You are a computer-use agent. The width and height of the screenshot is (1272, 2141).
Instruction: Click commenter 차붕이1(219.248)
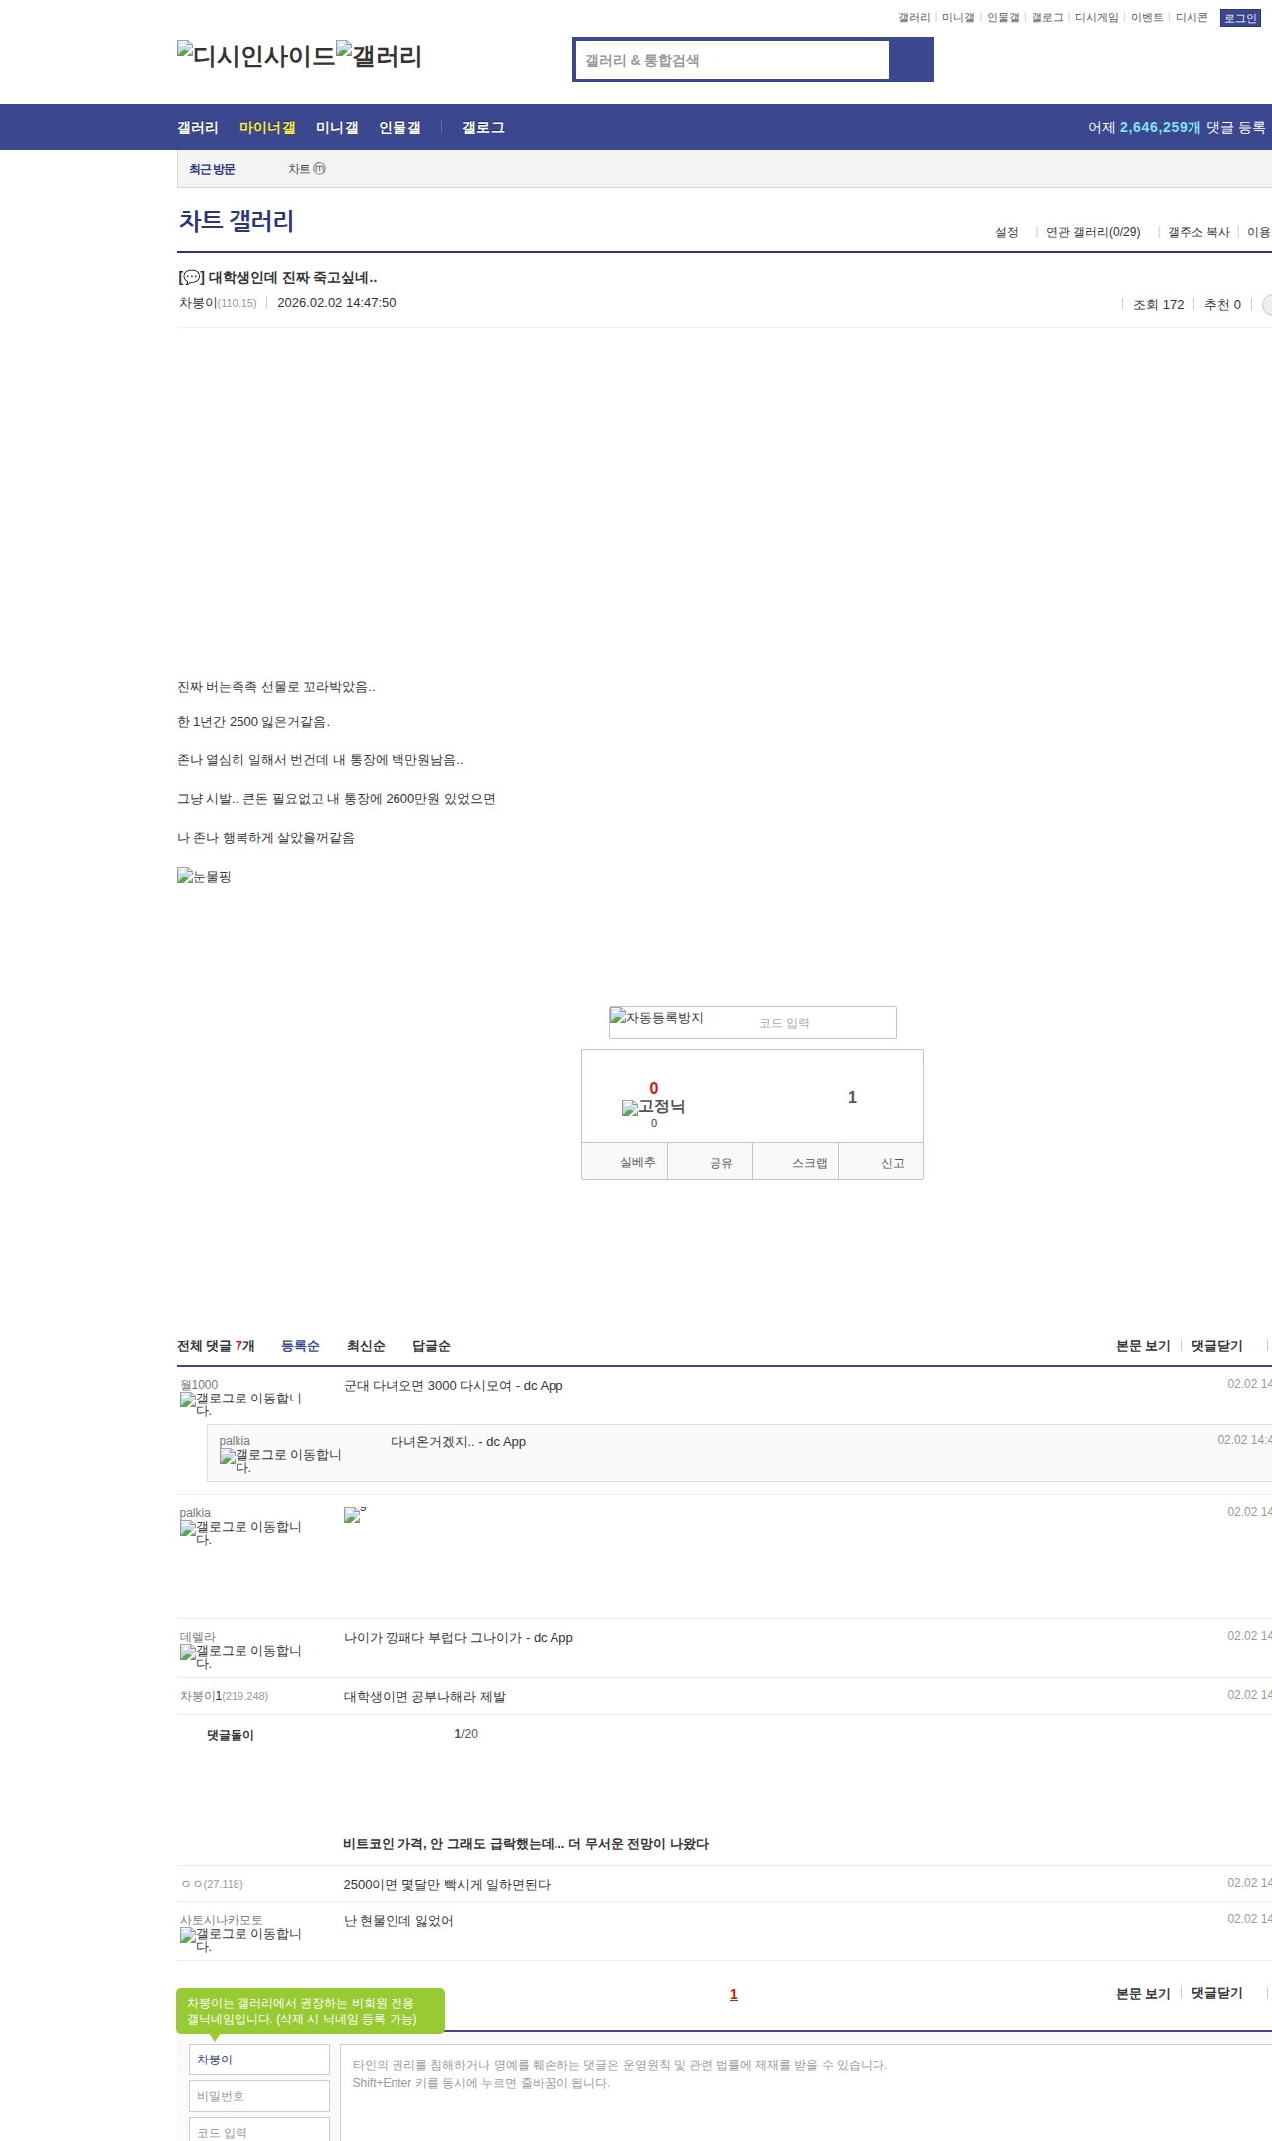point(225,1696)
